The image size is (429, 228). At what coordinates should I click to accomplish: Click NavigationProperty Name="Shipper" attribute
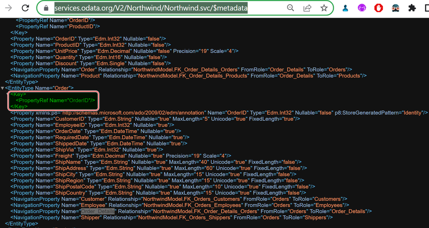tap(81, 218)
